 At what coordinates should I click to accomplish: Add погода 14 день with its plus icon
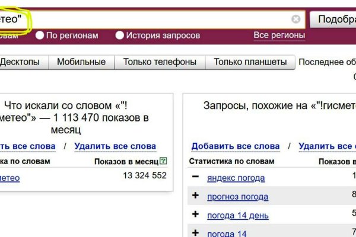[x=195, y=214]
